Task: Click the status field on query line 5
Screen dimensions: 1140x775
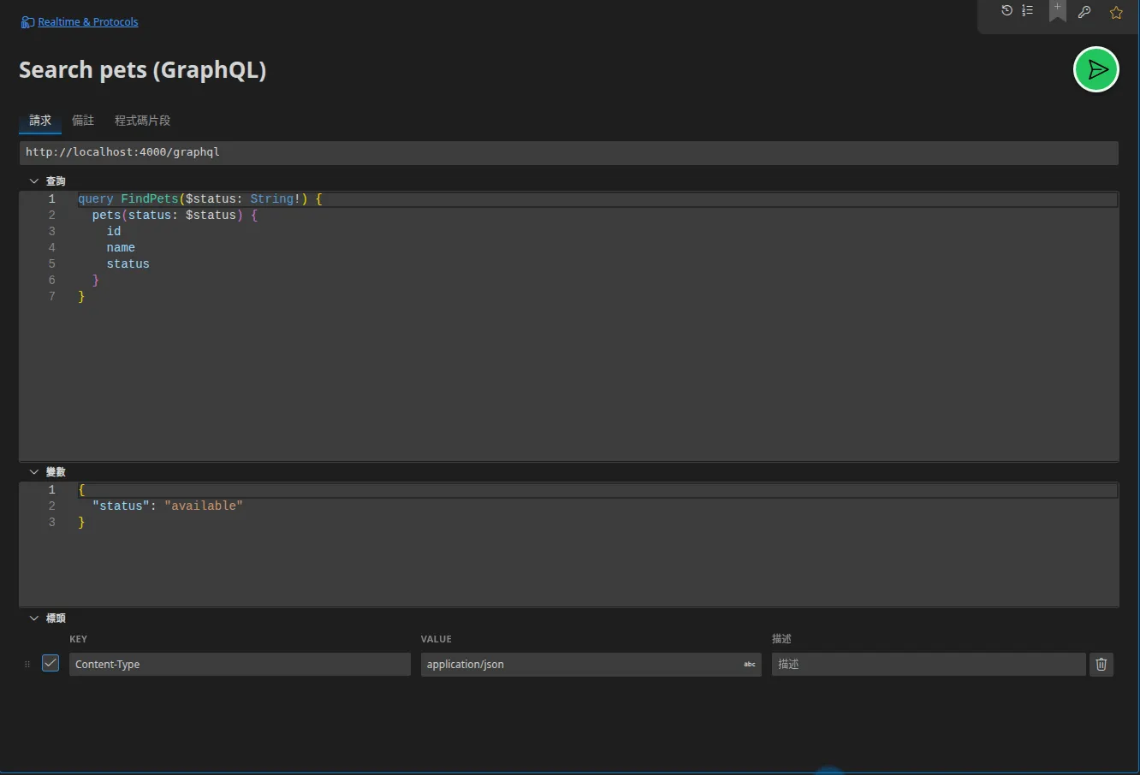Action: coord(128,264)
